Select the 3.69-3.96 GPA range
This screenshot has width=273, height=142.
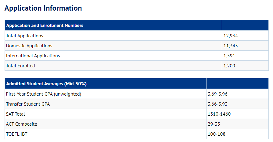point(217,94)
